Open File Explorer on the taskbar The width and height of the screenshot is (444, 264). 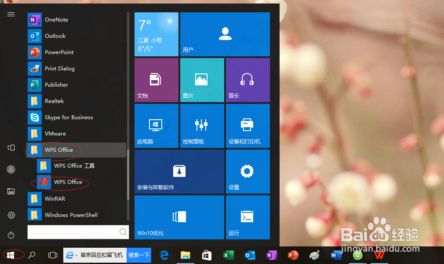click(186, 255)
